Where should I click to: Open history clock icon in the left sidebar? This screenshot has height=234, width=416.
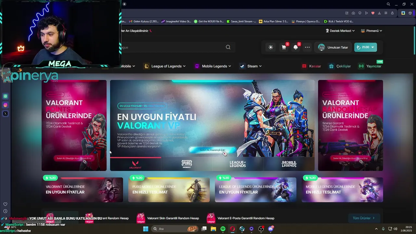(5, 211)
